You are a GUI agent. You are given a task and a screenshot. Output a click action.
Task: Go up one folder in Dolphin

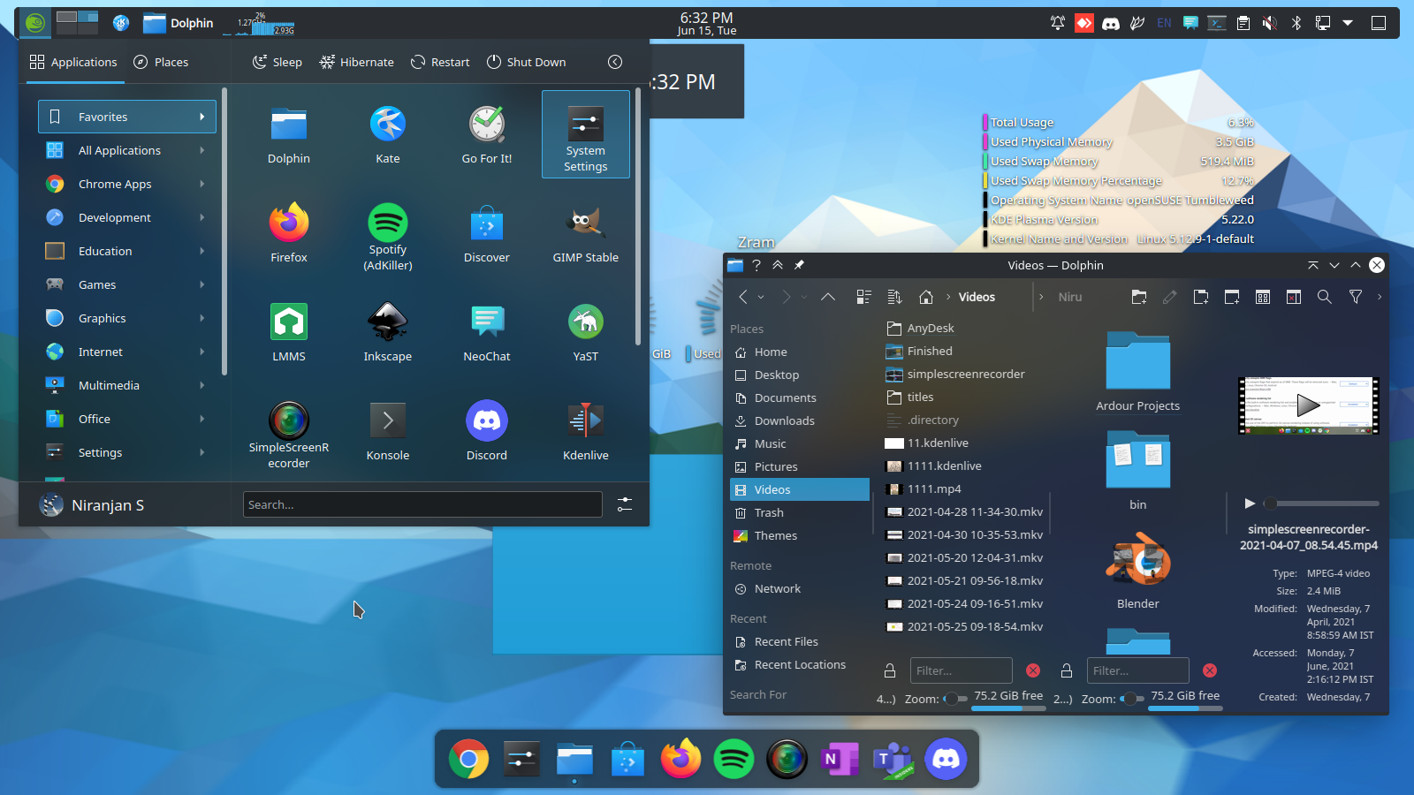[x=827, y=297]
